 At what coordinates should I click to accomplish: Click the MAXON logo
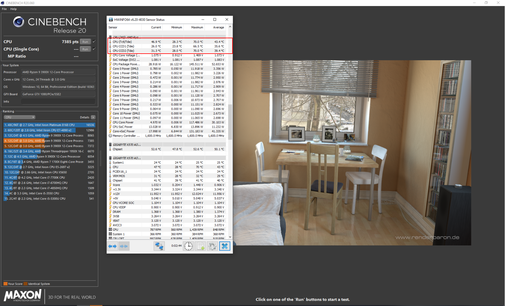click(x=23, y=295)
